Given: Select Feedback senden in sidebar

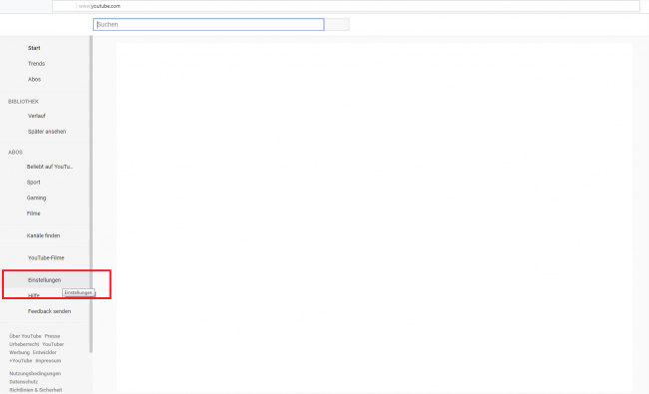Looking at the screenshot, I should pos(49,311).
